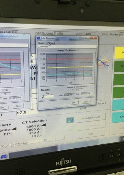This screenshot has height=175, width=124.
Task: Open the dropdown arrow below CT Selection
Action: coord(45,140)
